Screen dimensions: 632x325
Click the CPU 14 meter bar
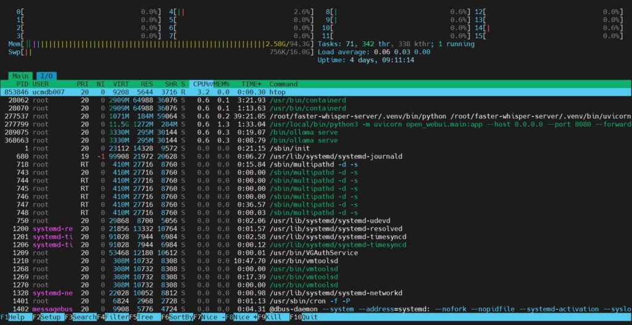[549, 28]
